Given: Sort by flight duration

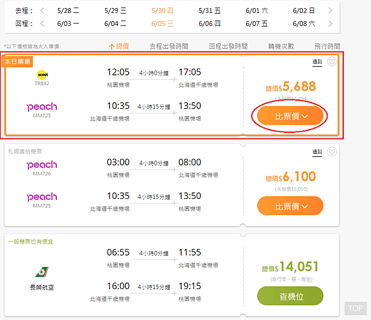Looking at the screenshot, I should 326,46.
